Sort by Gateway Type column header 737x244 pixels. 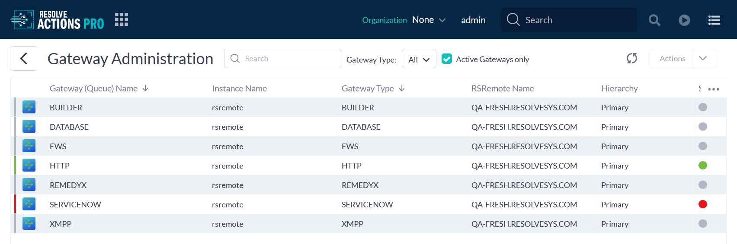(368, 88)
